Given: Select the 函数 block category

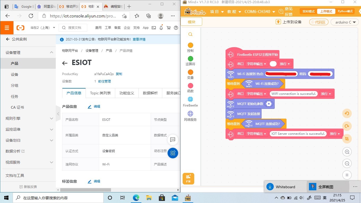Looking at the screenshot, I should (190, 88).
